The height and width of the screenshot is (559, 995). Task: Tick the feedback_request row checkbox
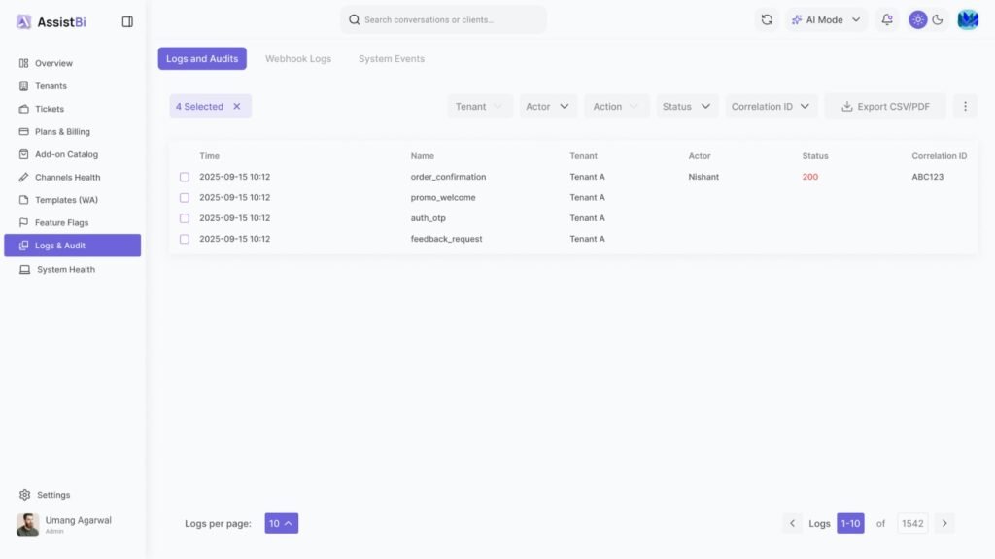tap(185, 239)
